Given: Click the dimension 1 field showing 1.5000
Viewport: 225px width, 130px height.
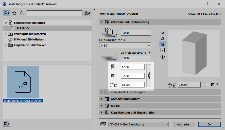Looking at the screenshot, I should tap(133, 67).
